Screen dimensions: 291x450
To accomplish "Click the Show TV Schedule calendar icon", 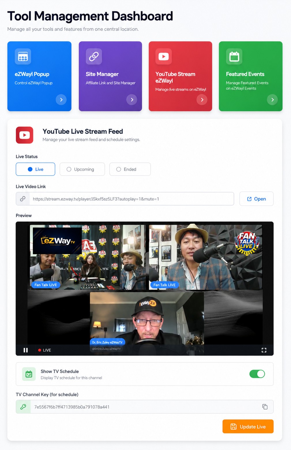I will click(x=29, y=374).
